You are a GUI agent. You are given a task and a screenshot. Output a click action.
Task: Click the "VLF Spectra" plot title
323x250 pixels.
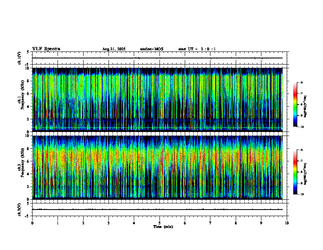coord(46,49)
